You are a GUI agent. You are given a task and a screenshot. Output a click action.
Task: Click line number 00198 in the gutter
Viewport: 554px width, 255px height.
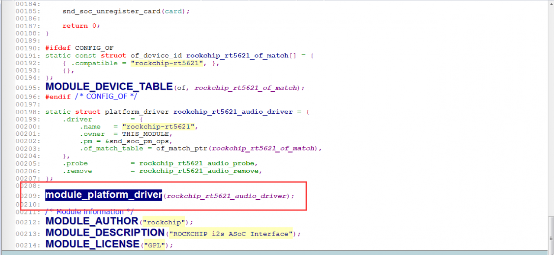coord(28,112)
